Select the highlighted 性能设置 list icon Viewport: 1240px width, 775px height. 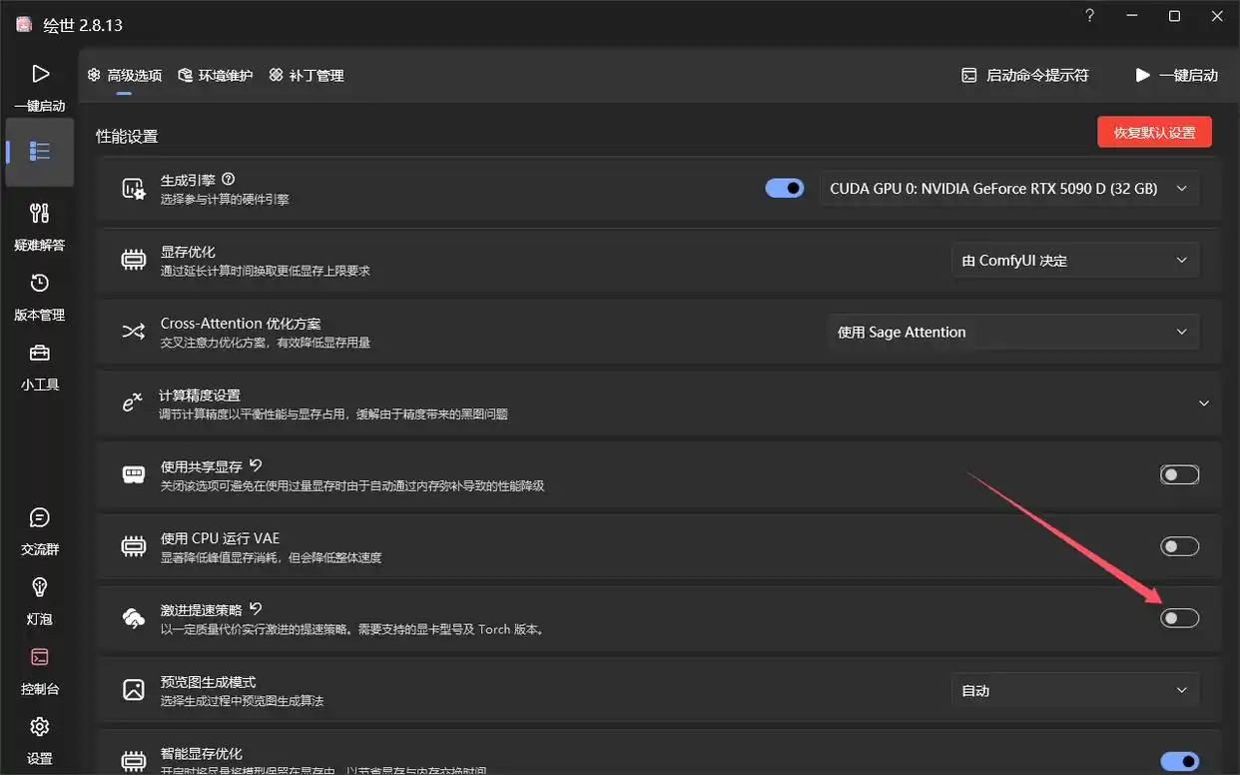click(x=39, y=152)
